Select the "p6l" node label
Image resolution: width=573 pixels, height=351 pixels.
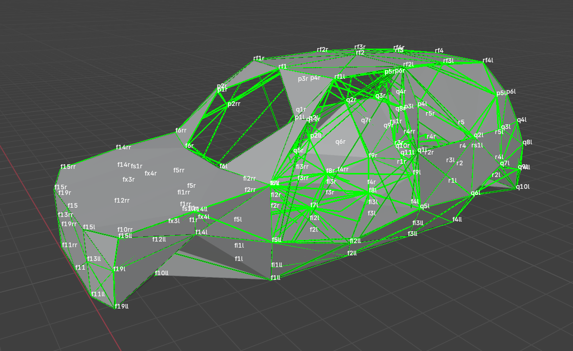click(511, 92)
